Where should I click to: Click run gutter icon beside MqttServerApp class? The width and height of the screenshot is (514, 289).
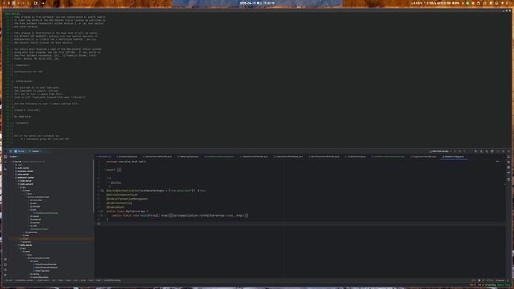tap(102, 212)
